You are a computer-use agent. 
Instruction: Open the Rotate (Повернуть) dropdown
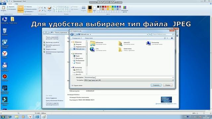(x=29, y=12)
